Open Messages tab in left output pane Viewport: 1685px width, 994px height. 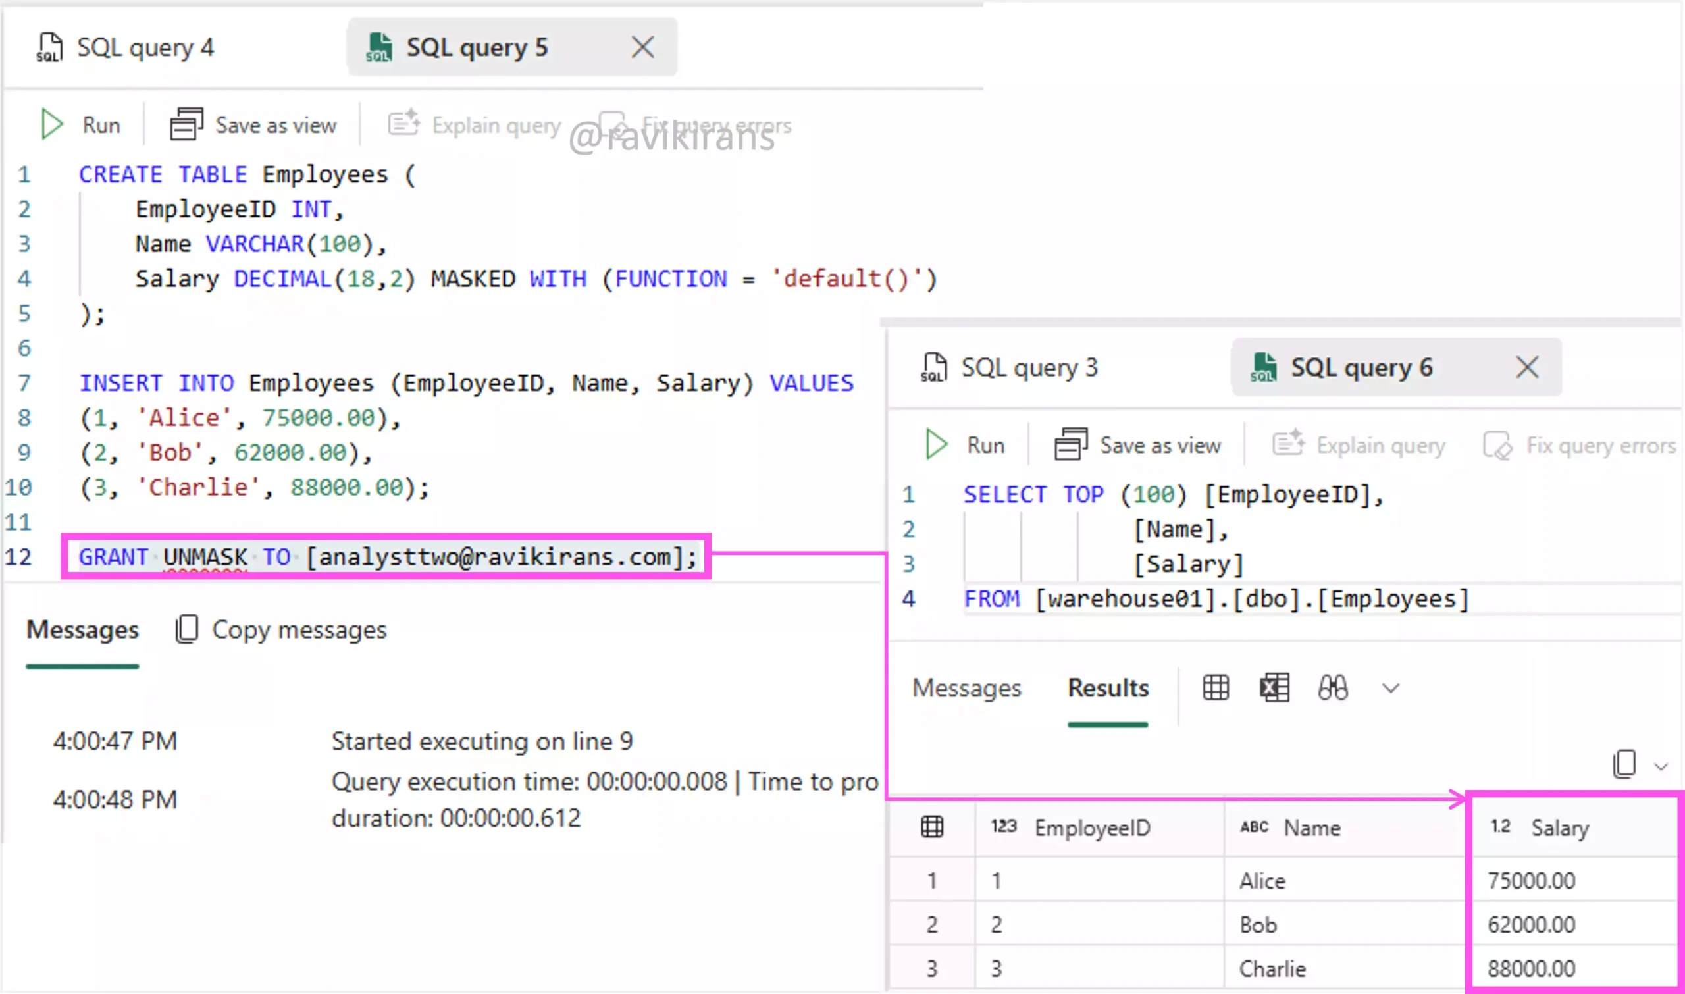[x=82, y=629]
